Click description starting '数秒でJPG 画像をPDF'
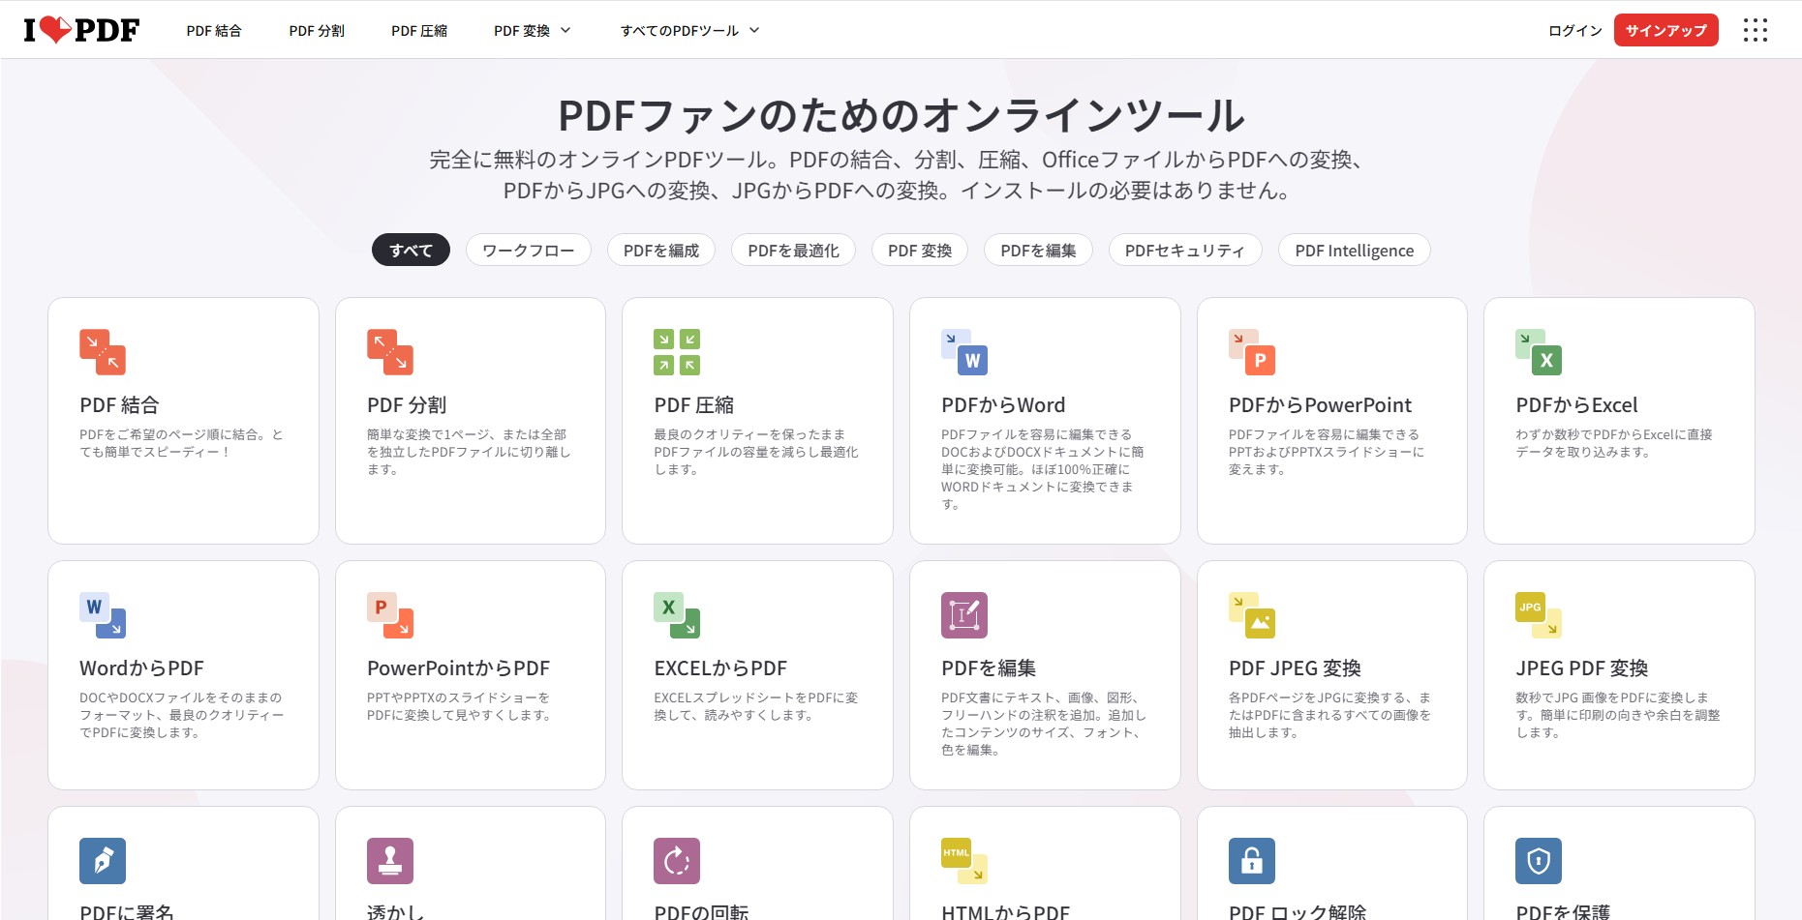1802x920 pixels. click(1618, 715)
